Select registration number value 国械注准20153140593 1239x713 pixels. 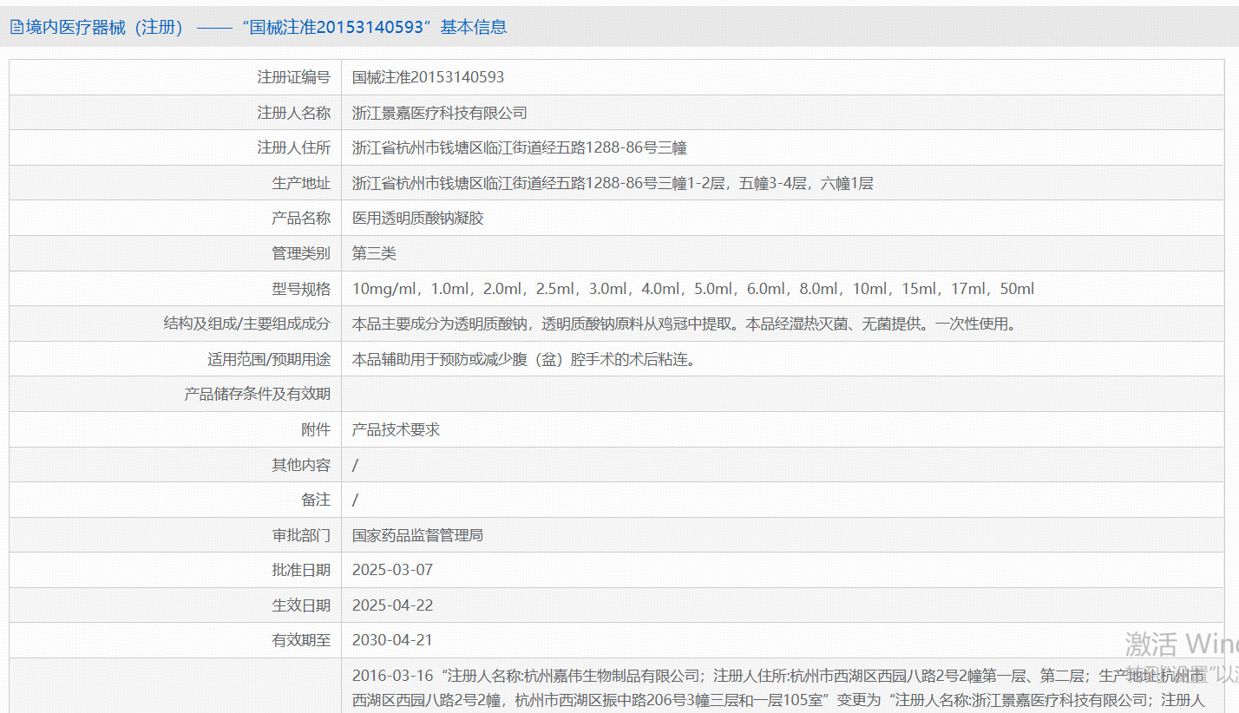(x=428, y=77)
